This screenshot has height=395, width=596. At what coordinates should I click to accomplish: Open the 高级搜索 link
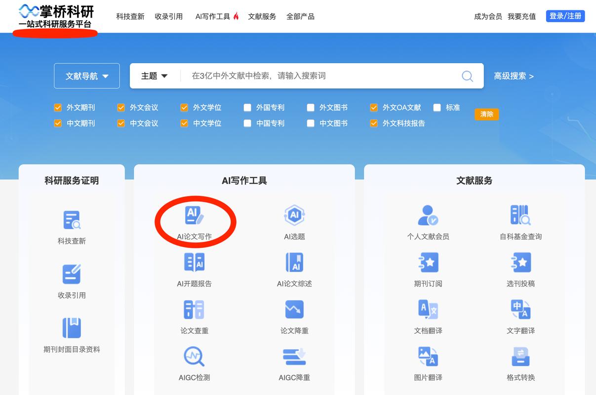click(x=514, y=76)
